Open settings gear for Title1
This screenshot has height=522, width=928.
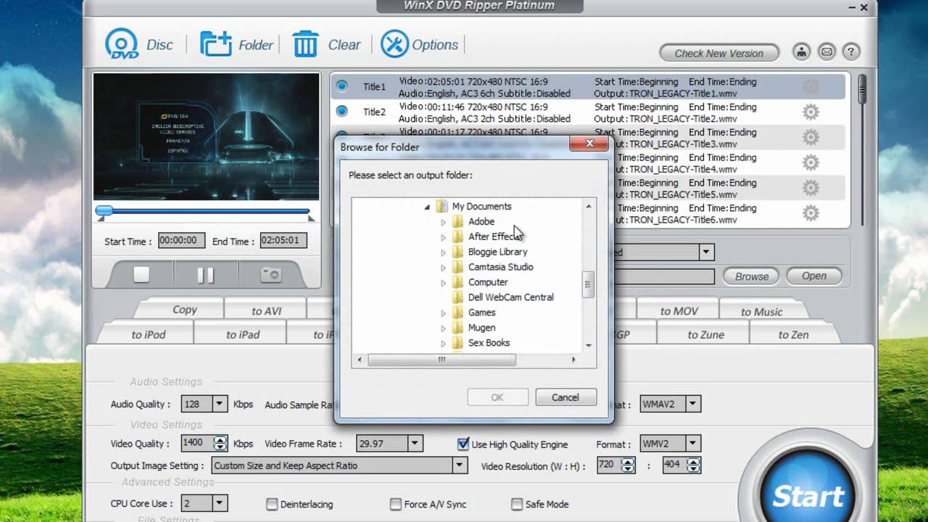(x=811, y=87)
